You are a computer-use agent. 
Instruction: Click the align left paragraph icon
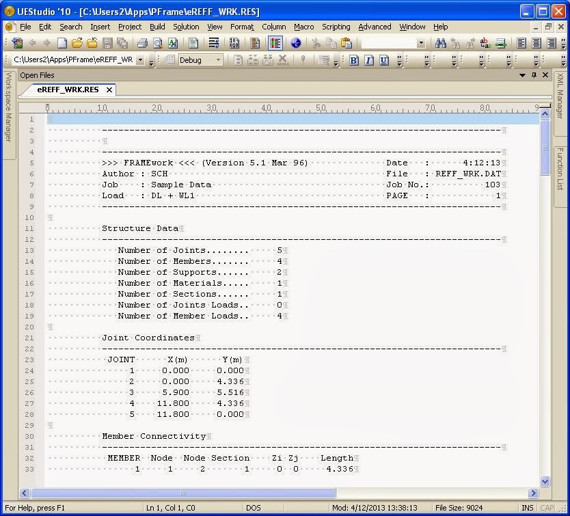pos(521,43)
